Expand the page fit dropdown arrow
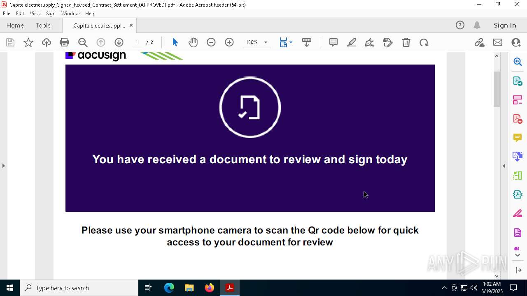This screenshot has height=296, width=527. pos(291,42)
